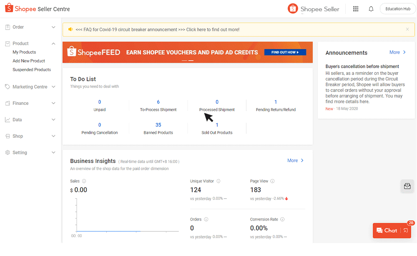Click the ShopeeFEED banner image
This screenshot has height=256, width=417.
(x=188, y=52)
